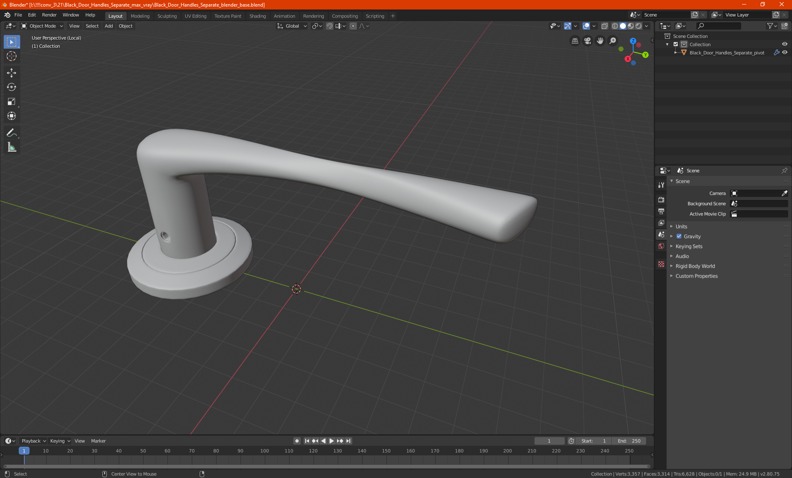The height and width of the screenshot is (478, 792).
Task: Switch to wireframe shading
Action: (615, 26)
